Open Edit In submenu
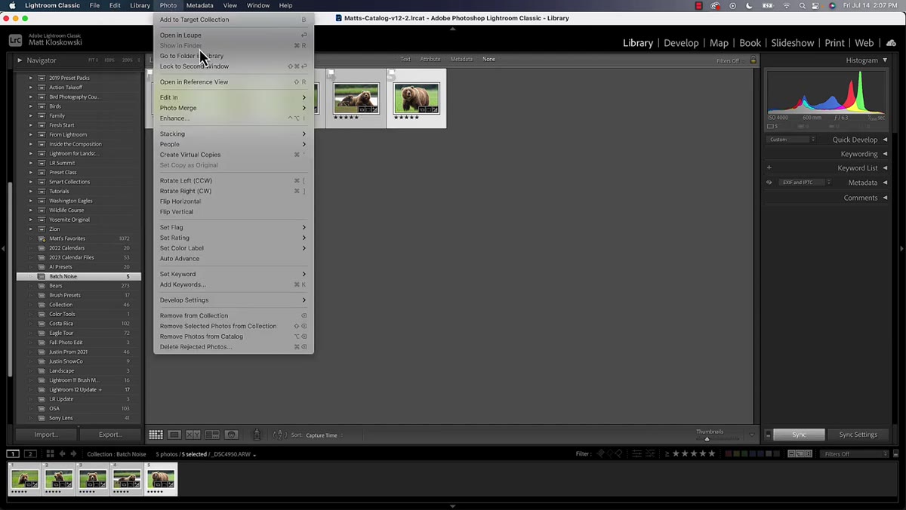 pyautogui.click(x=233, y=97)
